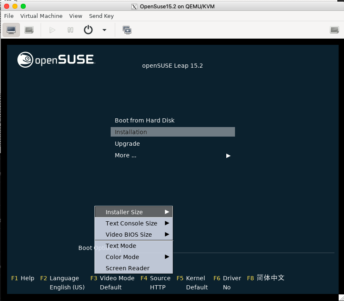Expand the Installer Size submenu arrow

167,212
